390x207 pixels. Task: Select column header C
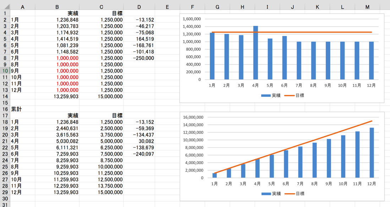click(x=101, y=7)
